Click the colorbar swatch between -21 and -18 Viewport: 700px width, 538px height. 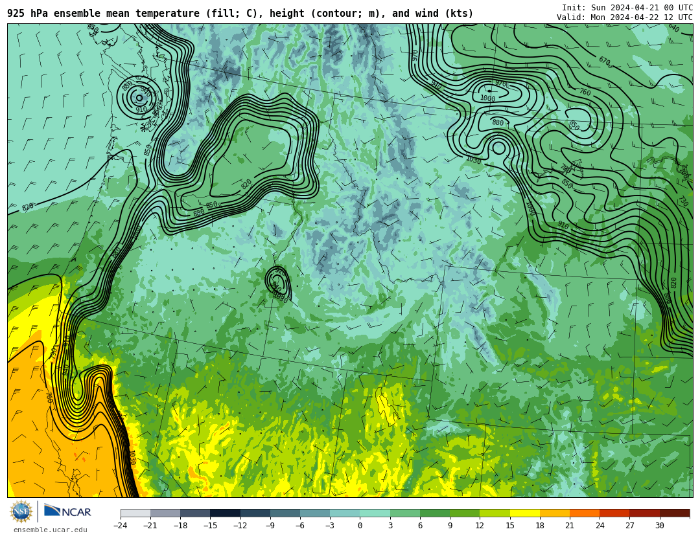click(x=166, y=513)
